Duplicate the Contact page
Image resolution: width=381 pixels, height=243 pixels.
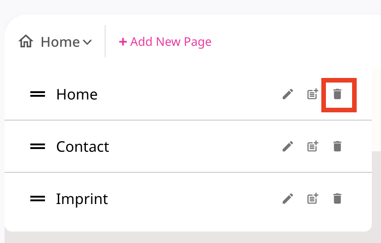[x=313, y=146]
